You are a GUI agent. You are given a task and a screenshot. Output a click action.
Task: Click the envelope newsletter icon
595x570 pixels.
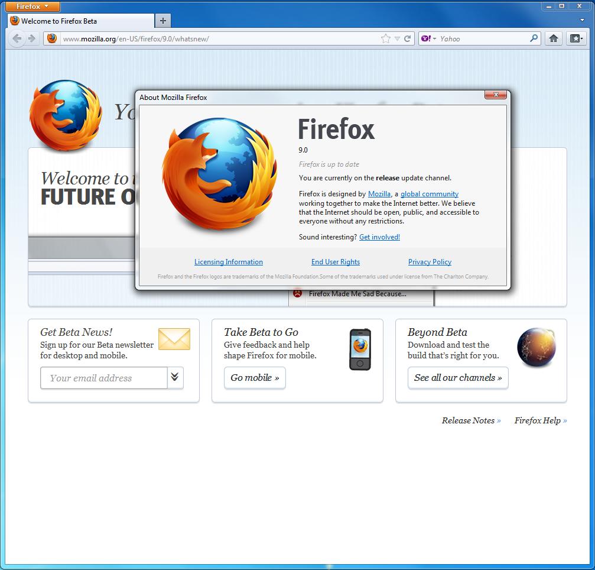pyautogui.click(x=174, y=339)
